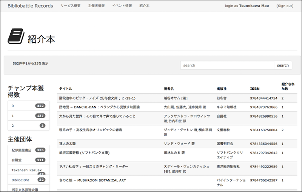Image resolution: width=302 pixels, height=192 pixels.
Task: Open 紹介本 in the top navigation bar
Action: 144,6
